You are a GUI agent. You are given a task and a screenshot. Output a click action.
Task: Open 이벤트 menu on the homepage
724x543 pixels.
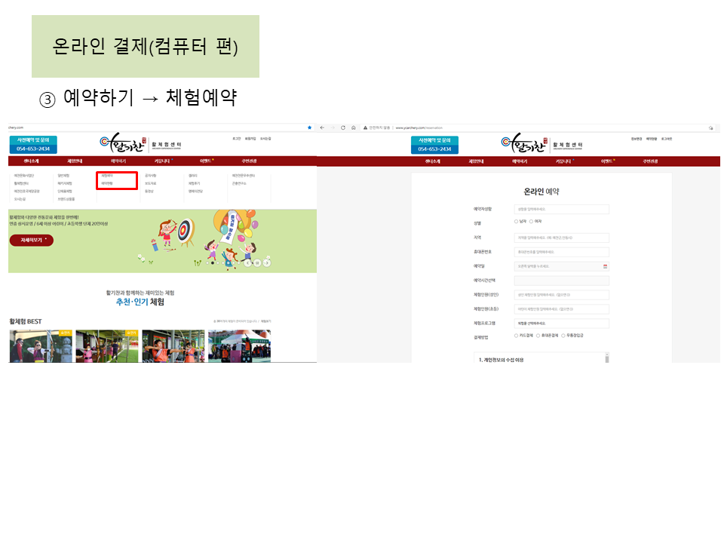coord(205,161)
